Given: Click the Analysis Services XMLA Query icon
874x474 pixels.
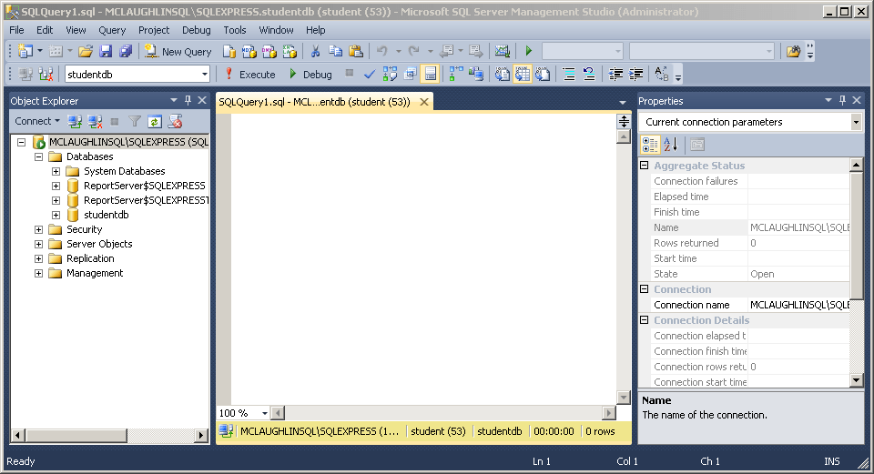Looking at the screenshot, I should 290,51.
